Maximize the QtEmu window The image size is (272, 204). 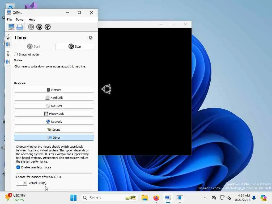coord(79,12)
